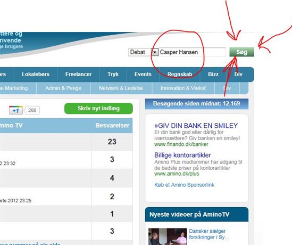Open the Freelancer menu item
The height and width of the screenshot is (245, 292).
coord(78,74)
